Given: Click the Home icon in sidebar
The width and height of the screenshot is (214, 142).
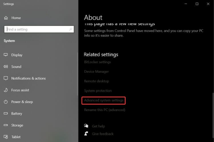Looking at the screenshot, I should tap(6, 18).
